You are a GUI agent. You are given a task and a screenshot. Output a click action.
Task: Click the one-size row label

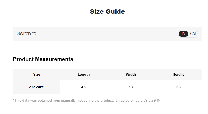pyautogui.click(x=36, y=87)
